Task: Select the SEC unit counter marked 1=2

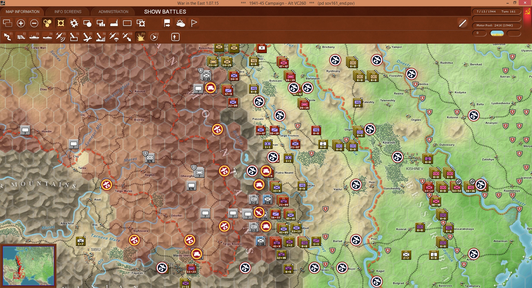Action: (254, 199)
